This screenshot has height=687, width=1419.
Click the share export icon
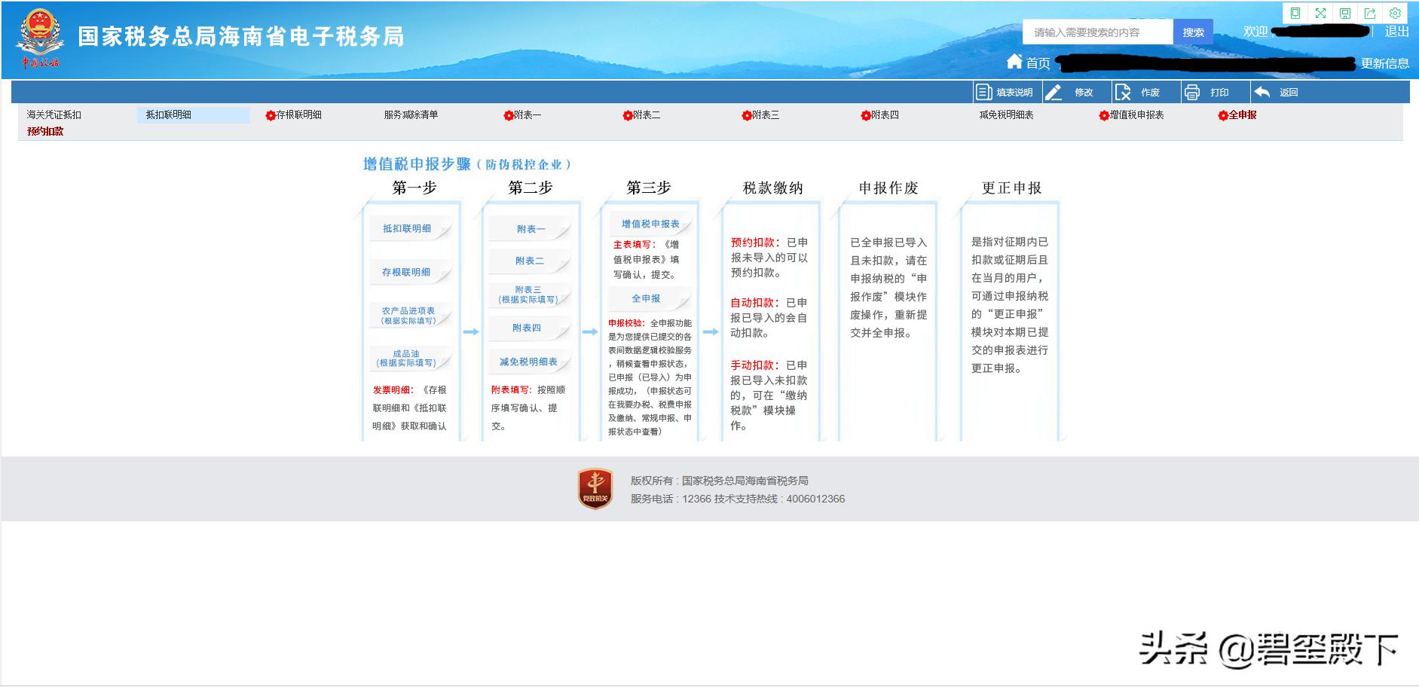(1370, 11)
